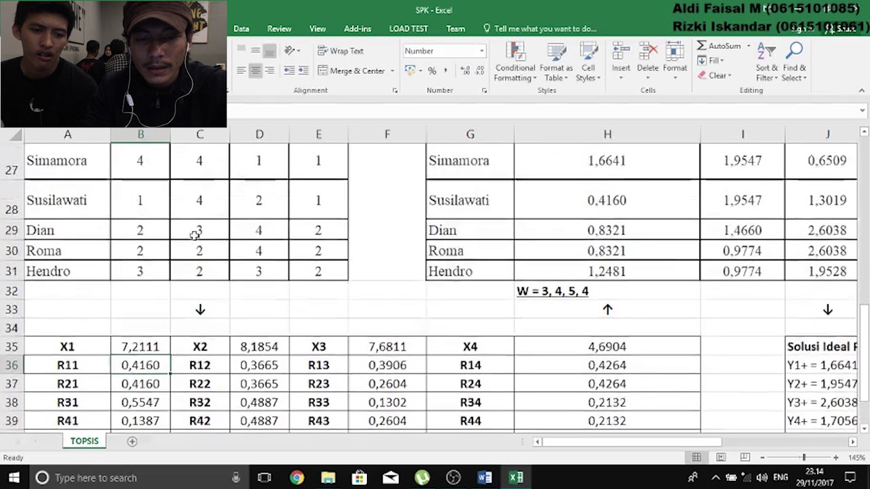The height and width of the screenshot is (489, 870).
Task: Apply Percent style formatting
Action: click(431, 71)
